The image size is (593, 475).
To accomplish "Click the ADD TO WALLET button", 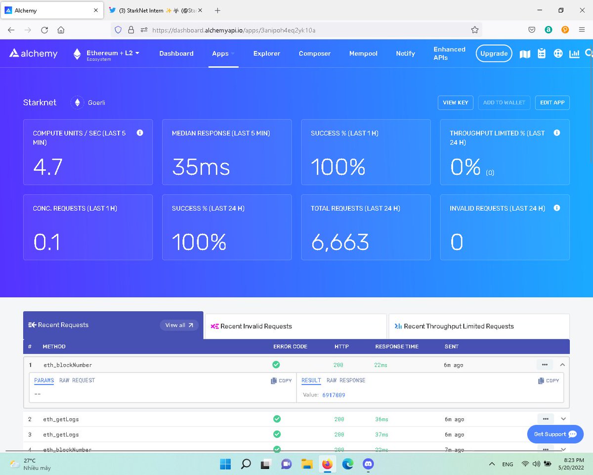I will [504, 102].
